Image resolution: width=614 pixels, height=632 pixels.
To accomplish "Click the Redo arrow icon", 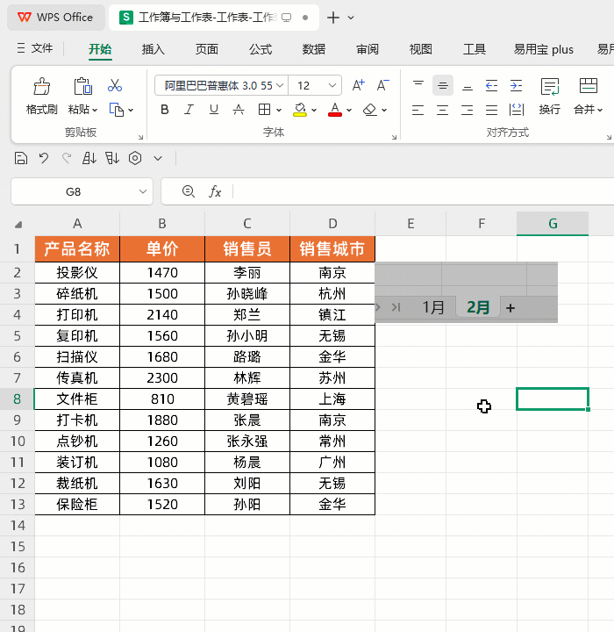I will 67,158.
